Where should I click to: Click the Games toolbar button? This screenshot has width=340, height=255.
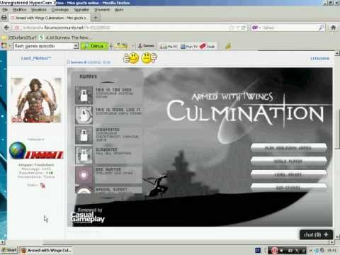point(146,46)
